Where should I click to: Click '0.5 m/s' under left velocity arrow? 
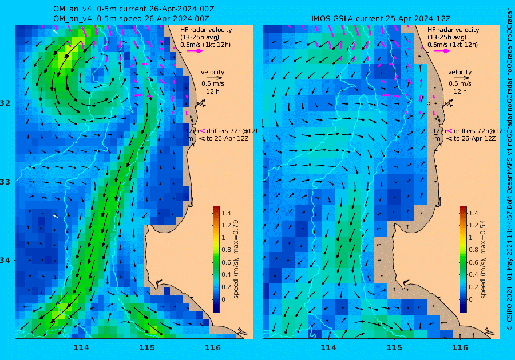[x=213, y=83]
